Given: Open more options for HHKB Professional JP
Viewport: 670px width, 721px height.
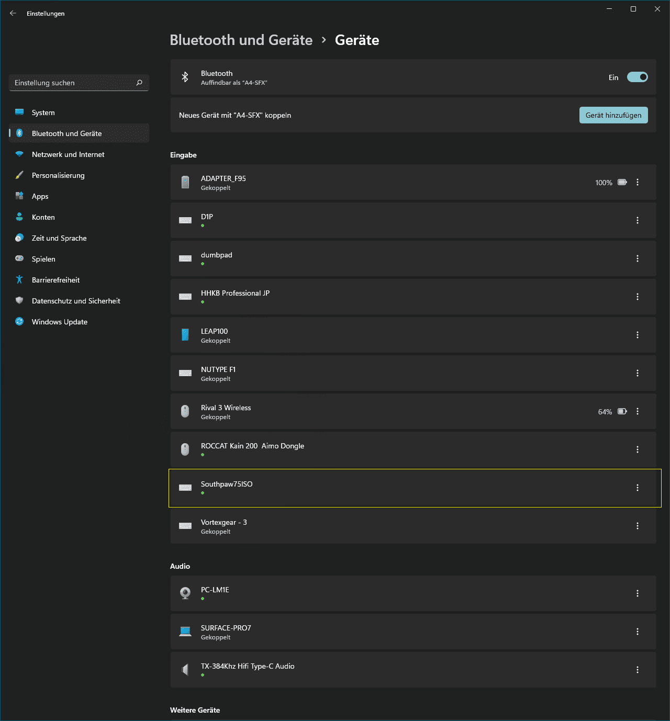Looking at the screenshot, I should [x=638, y=297].
